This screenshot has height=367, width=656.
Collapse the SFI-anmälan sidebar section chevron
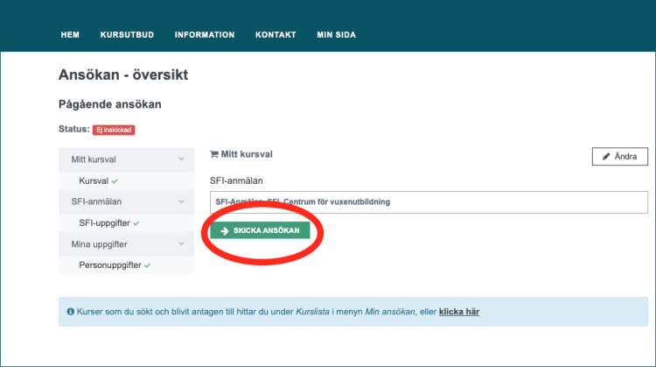click(181, 201)
